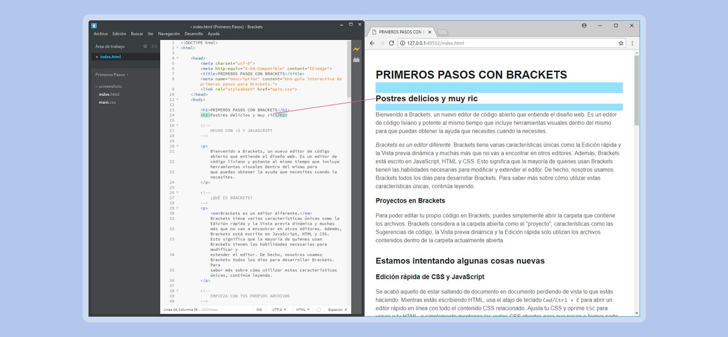Select index.html in the working files list
Viewport: 728px width, 337px height.
[x=111, y=57]
